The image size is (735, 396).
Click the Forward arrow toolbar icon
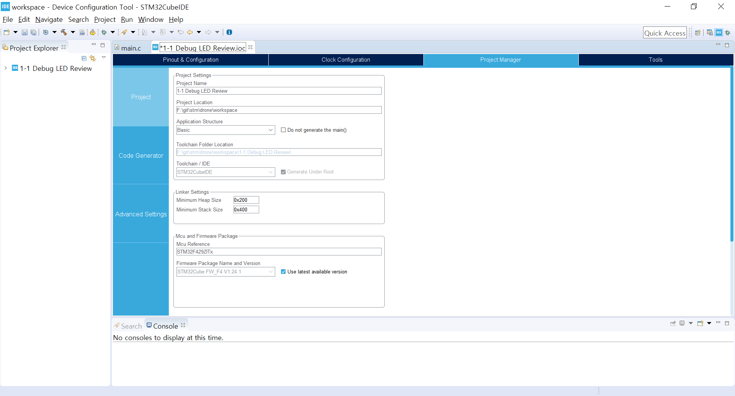(208, 32)
